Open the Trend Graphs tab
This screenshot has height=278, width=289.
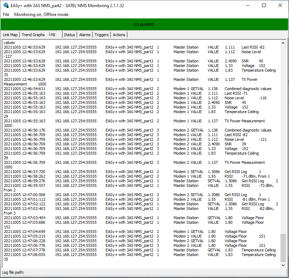(33, 35)
